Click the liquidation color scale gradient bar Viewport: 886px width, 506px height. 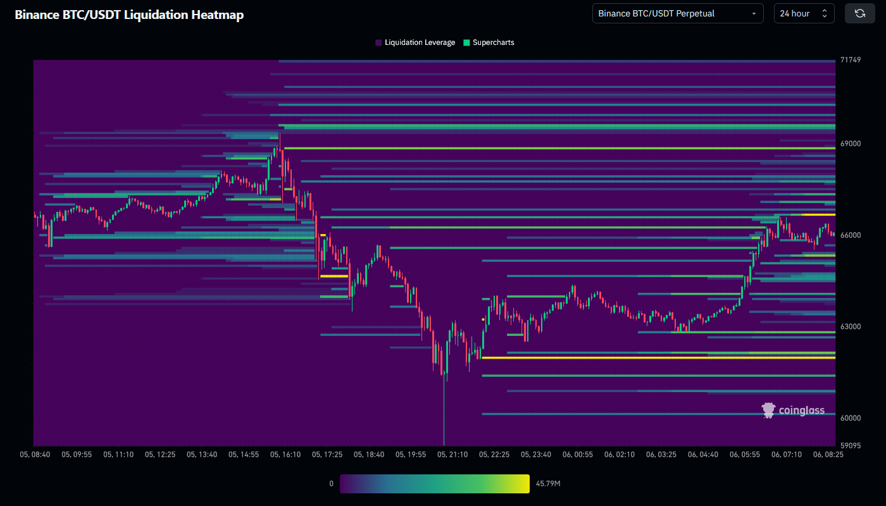(x=435, y=484)
